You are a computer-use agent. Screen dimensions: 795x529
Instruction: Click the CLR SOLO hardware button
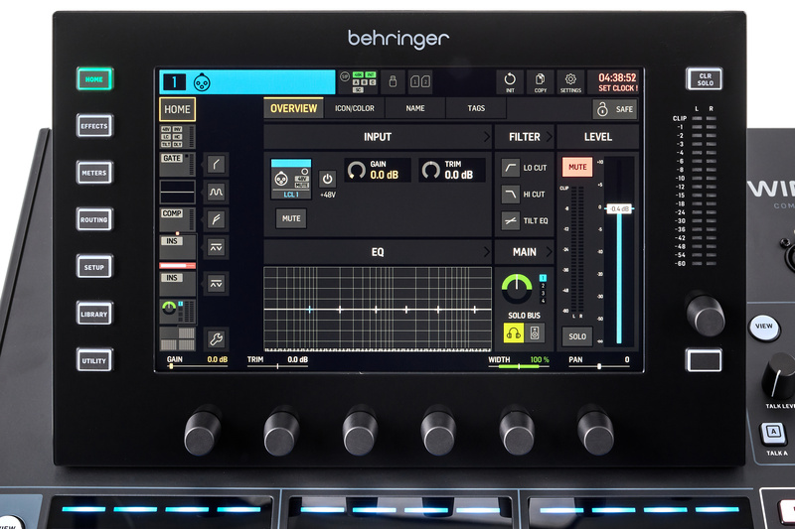705,79
